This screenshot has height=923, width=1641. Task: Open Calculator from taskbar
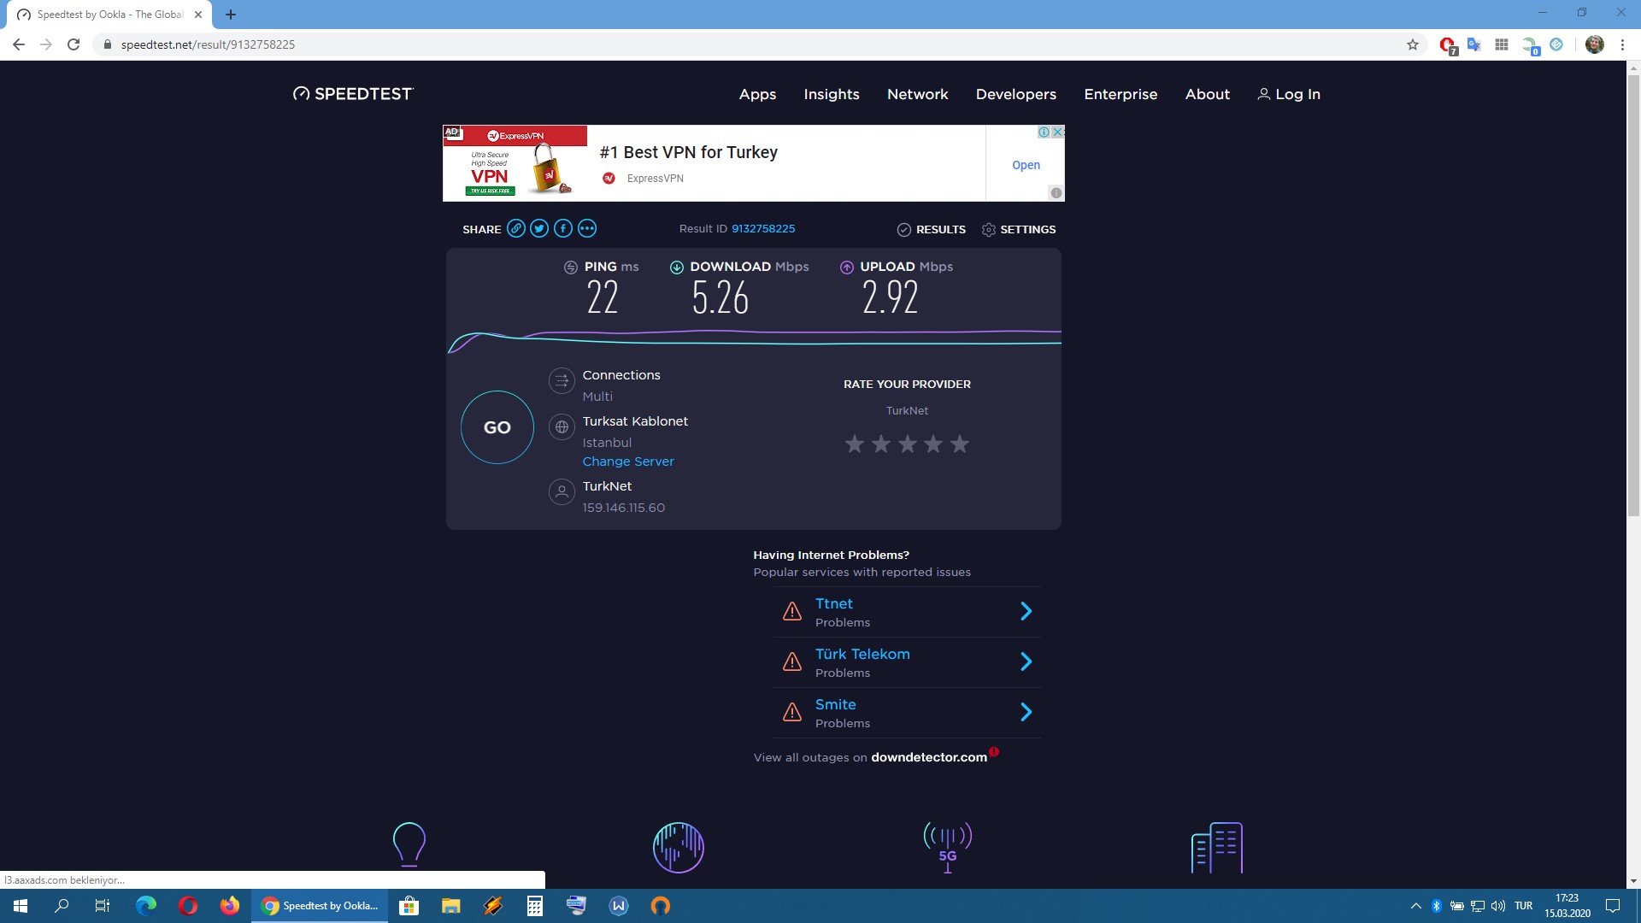[535, 906]
